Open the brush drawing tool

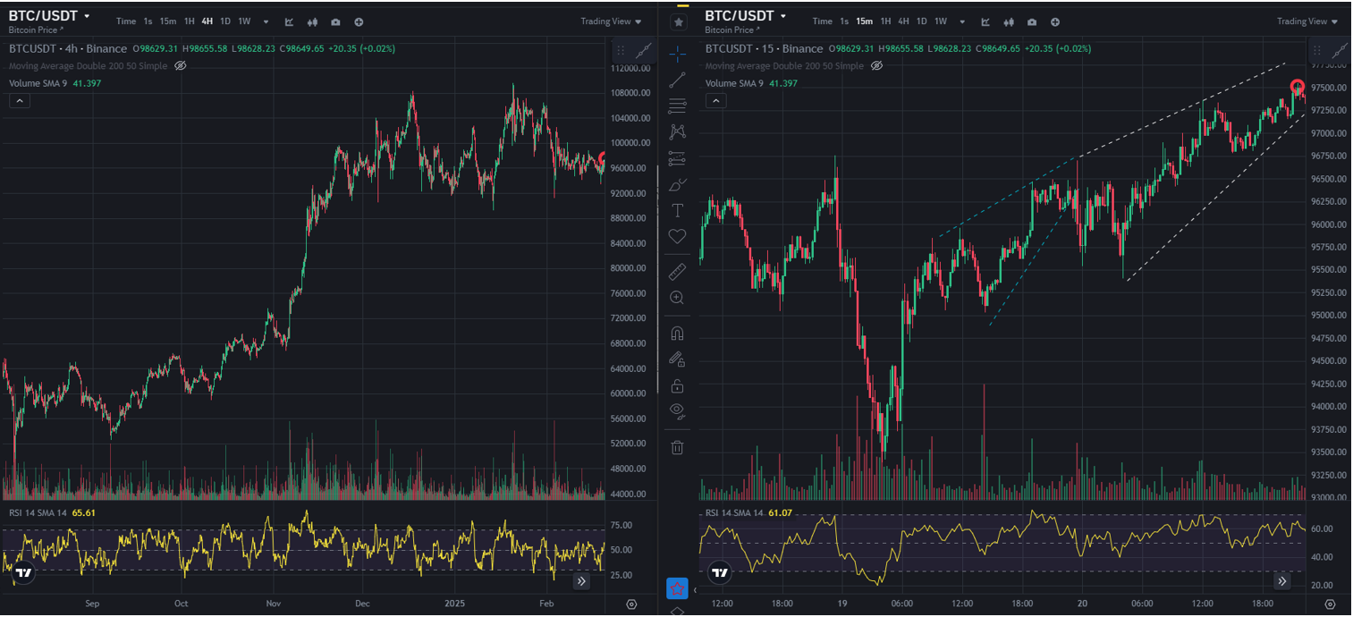pyautogui.click(x=677, y=185)
